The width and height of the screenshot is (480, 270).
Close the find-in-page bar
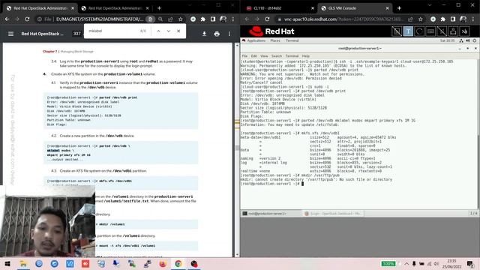pos(178,31)
